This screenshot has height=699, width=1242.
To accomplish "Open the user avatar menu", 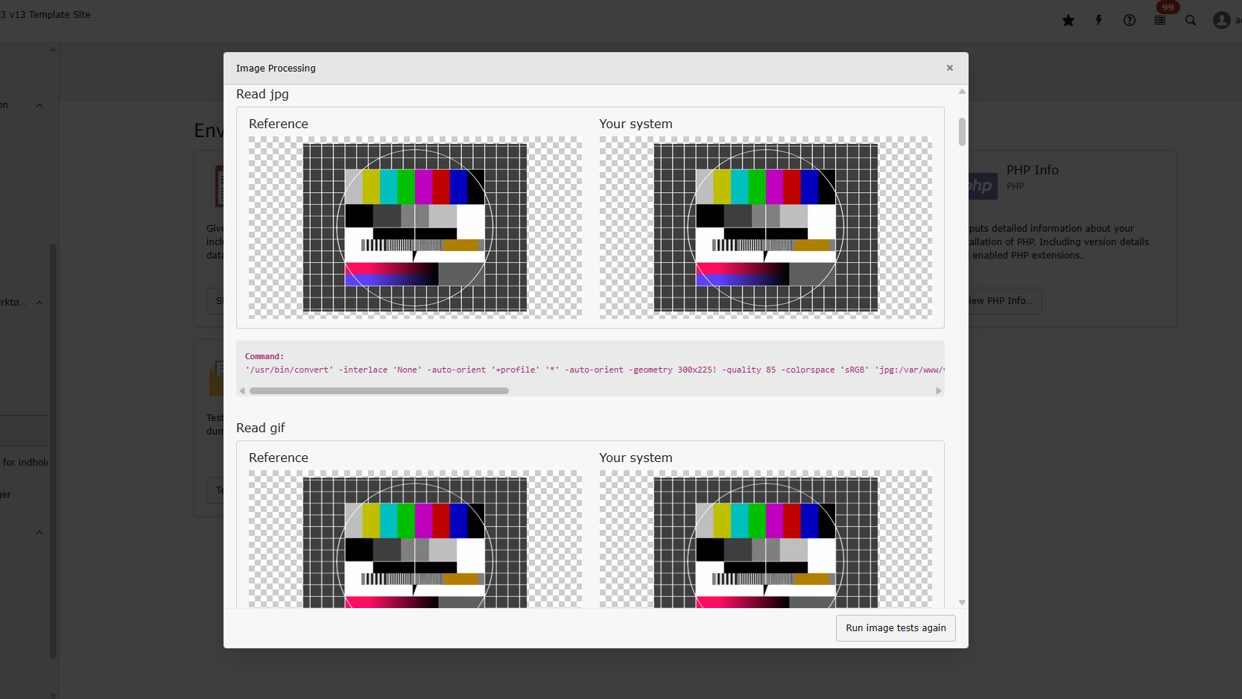I will [1222, 20].
